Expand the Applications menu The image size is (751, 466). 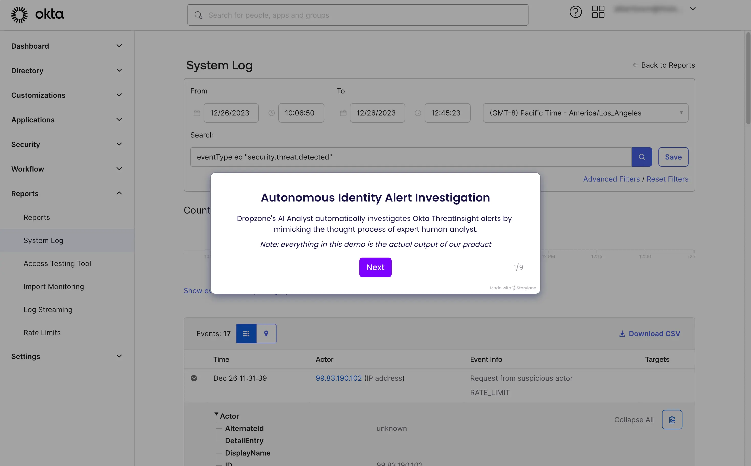[x=67, y=120]
